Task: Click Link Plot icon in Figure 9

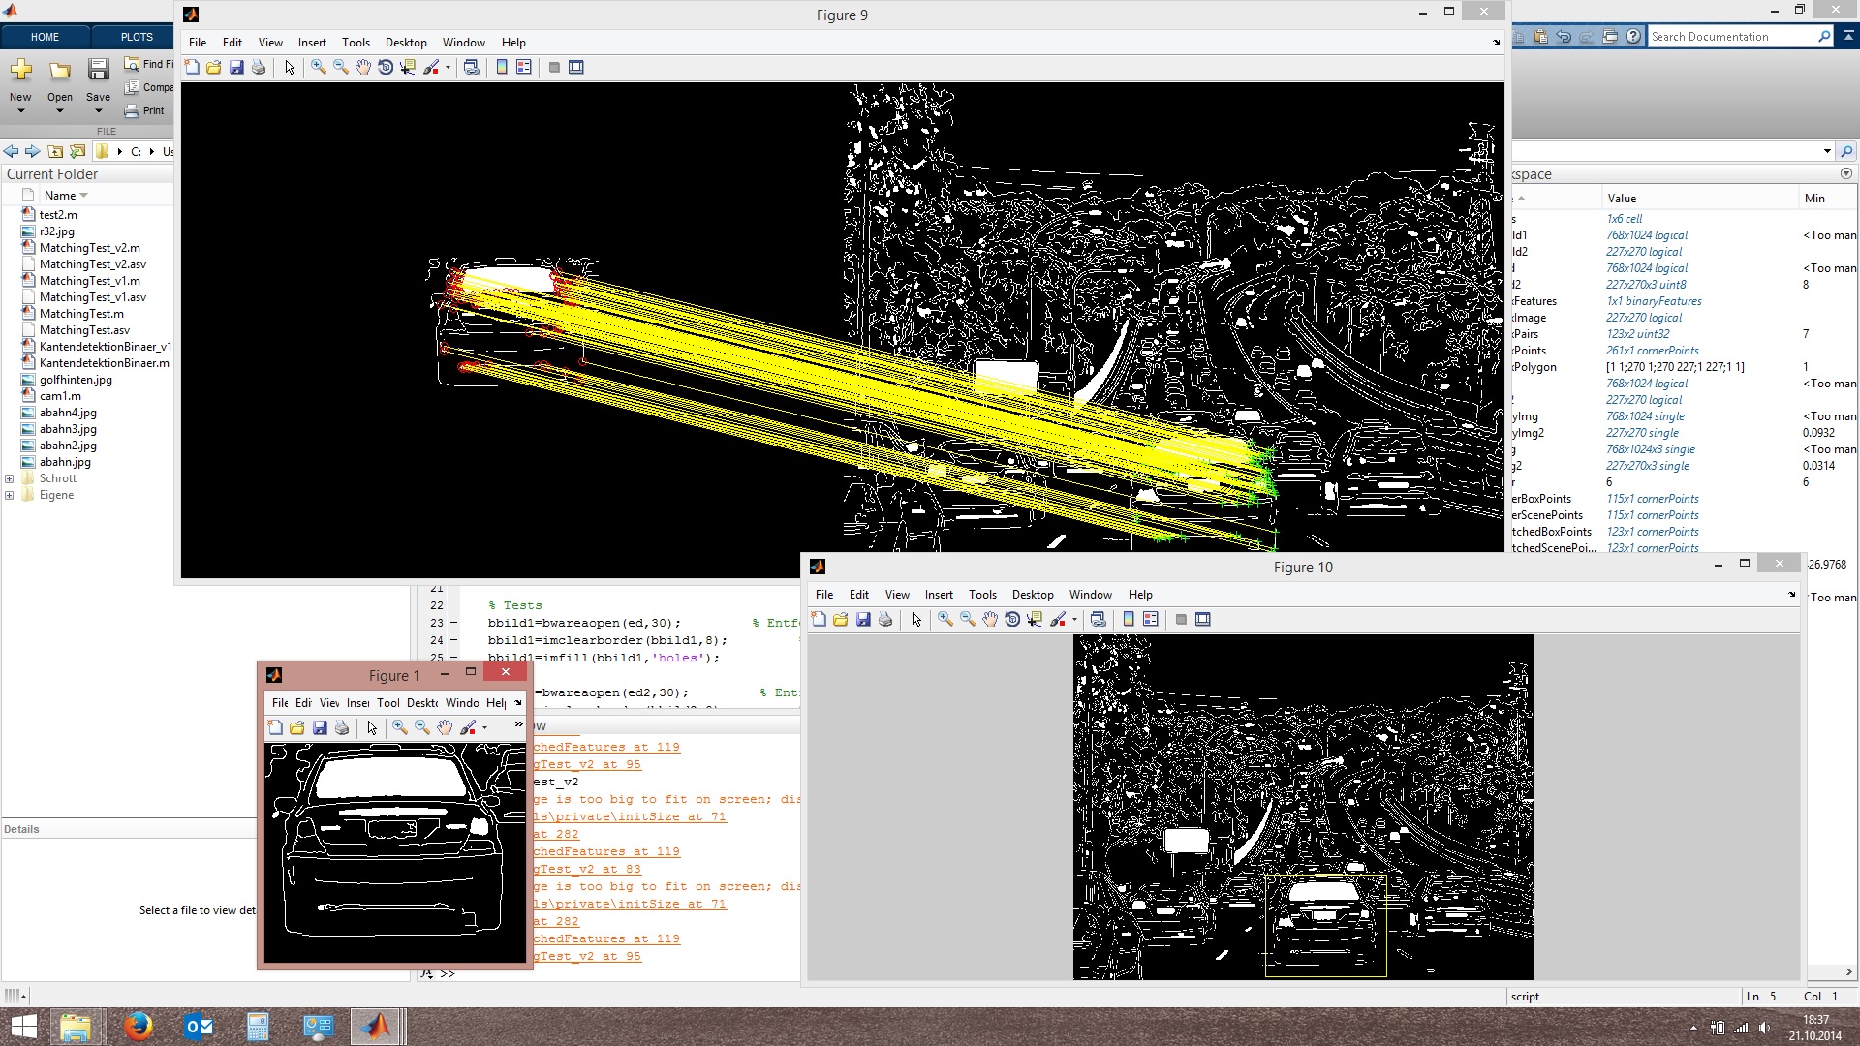Action: click(x=472, y=67)
